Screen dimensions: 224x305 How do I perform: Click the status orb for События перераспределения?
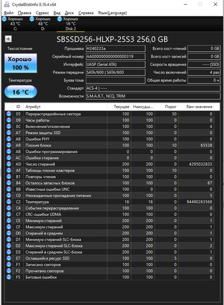[9, 208]
